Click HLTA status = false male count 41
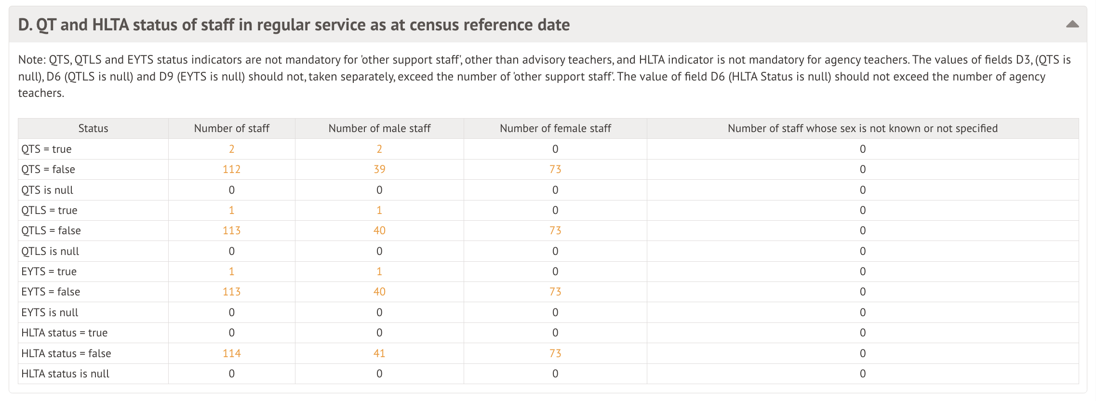Screen dimensions: 1096x401 click(x=379, y=353)
